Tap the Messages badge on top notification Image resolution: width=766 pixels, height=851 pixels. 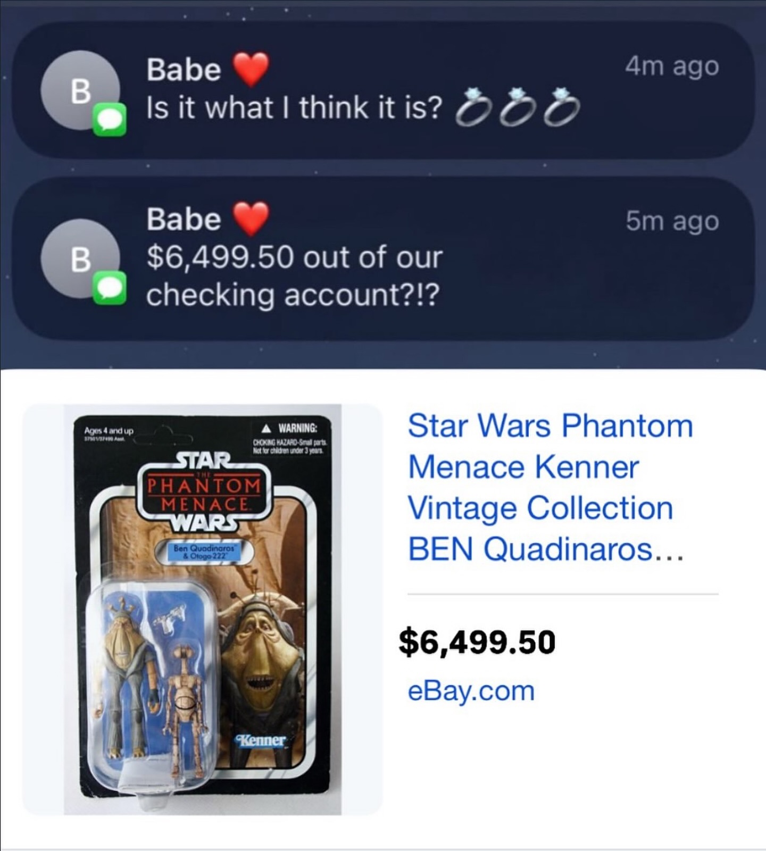tap(110, 120)
